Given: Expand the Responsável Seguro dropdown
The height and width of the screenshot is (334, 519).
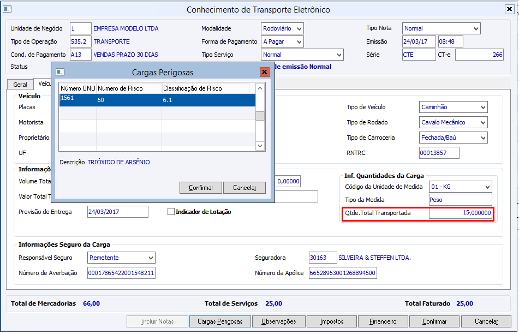Looking at the screenshot, I should (151, 258).
